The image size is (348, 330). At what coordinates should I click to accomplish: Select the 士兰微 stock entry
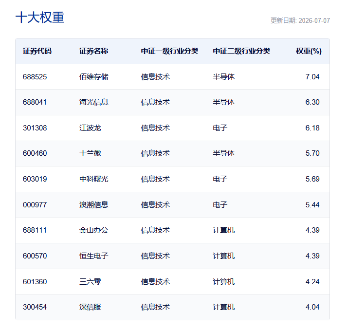pyautogui.click(x=90, y=153)
